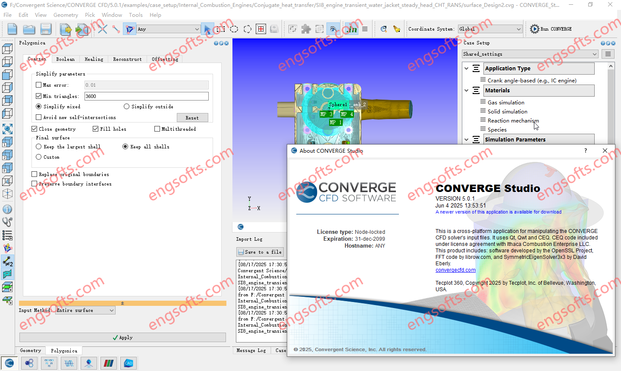
Task: Click Save to a file in Import Log
Action: 260,252
